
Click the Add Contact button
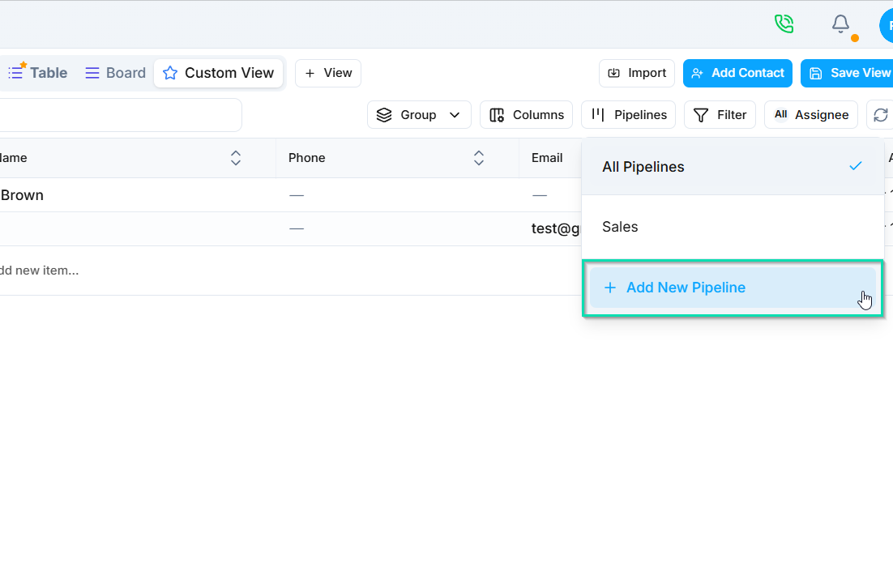(737, 73)
